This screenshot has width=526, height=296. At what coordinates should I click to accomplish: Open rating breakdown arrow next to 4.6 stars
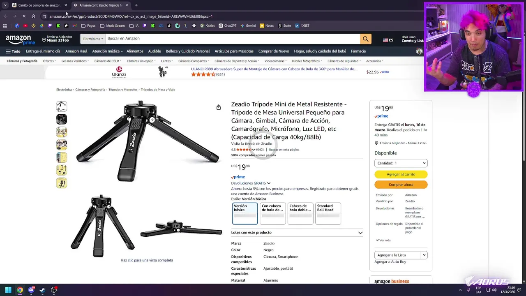(254, 150)
